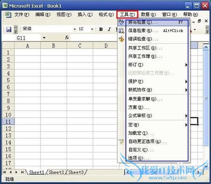Viewport: 211px width, 184px height.
Task: Click the horizontal scrollbar left arrow
Action: coord(128,172)
